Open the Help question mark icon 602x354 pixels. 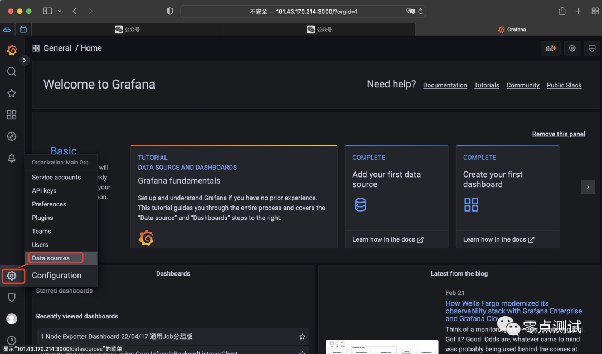coord(12,340)
